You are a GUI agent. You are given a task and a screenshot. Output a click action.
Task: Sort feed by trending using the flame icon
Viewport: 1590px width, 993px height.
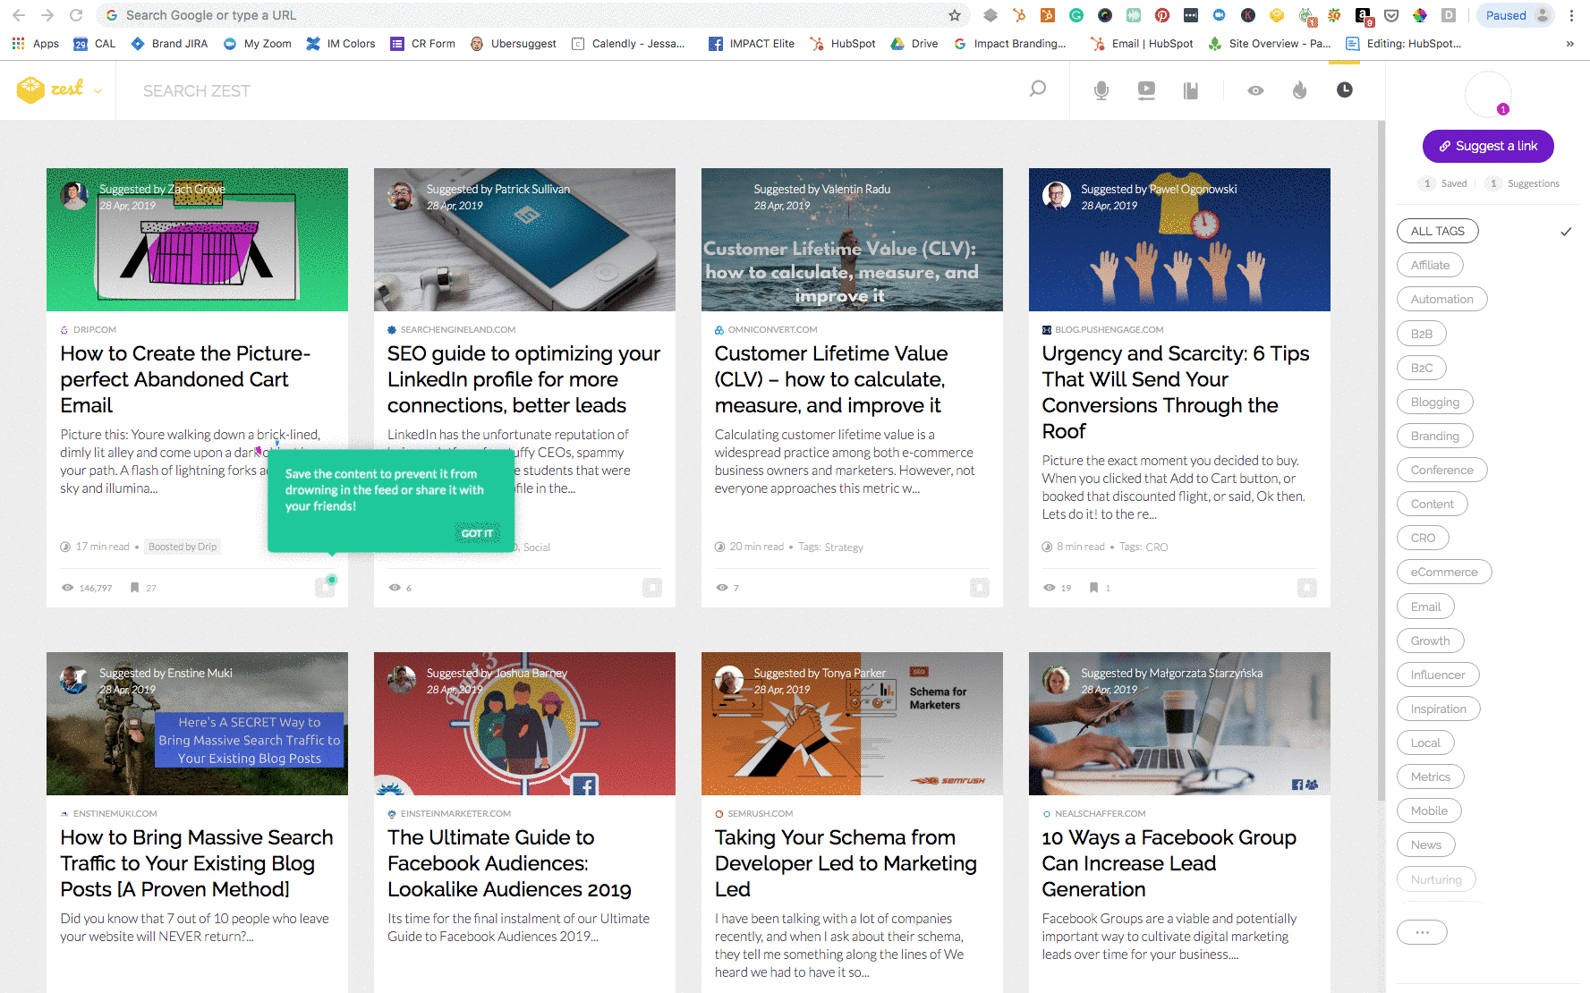[x=1300, y=89]
